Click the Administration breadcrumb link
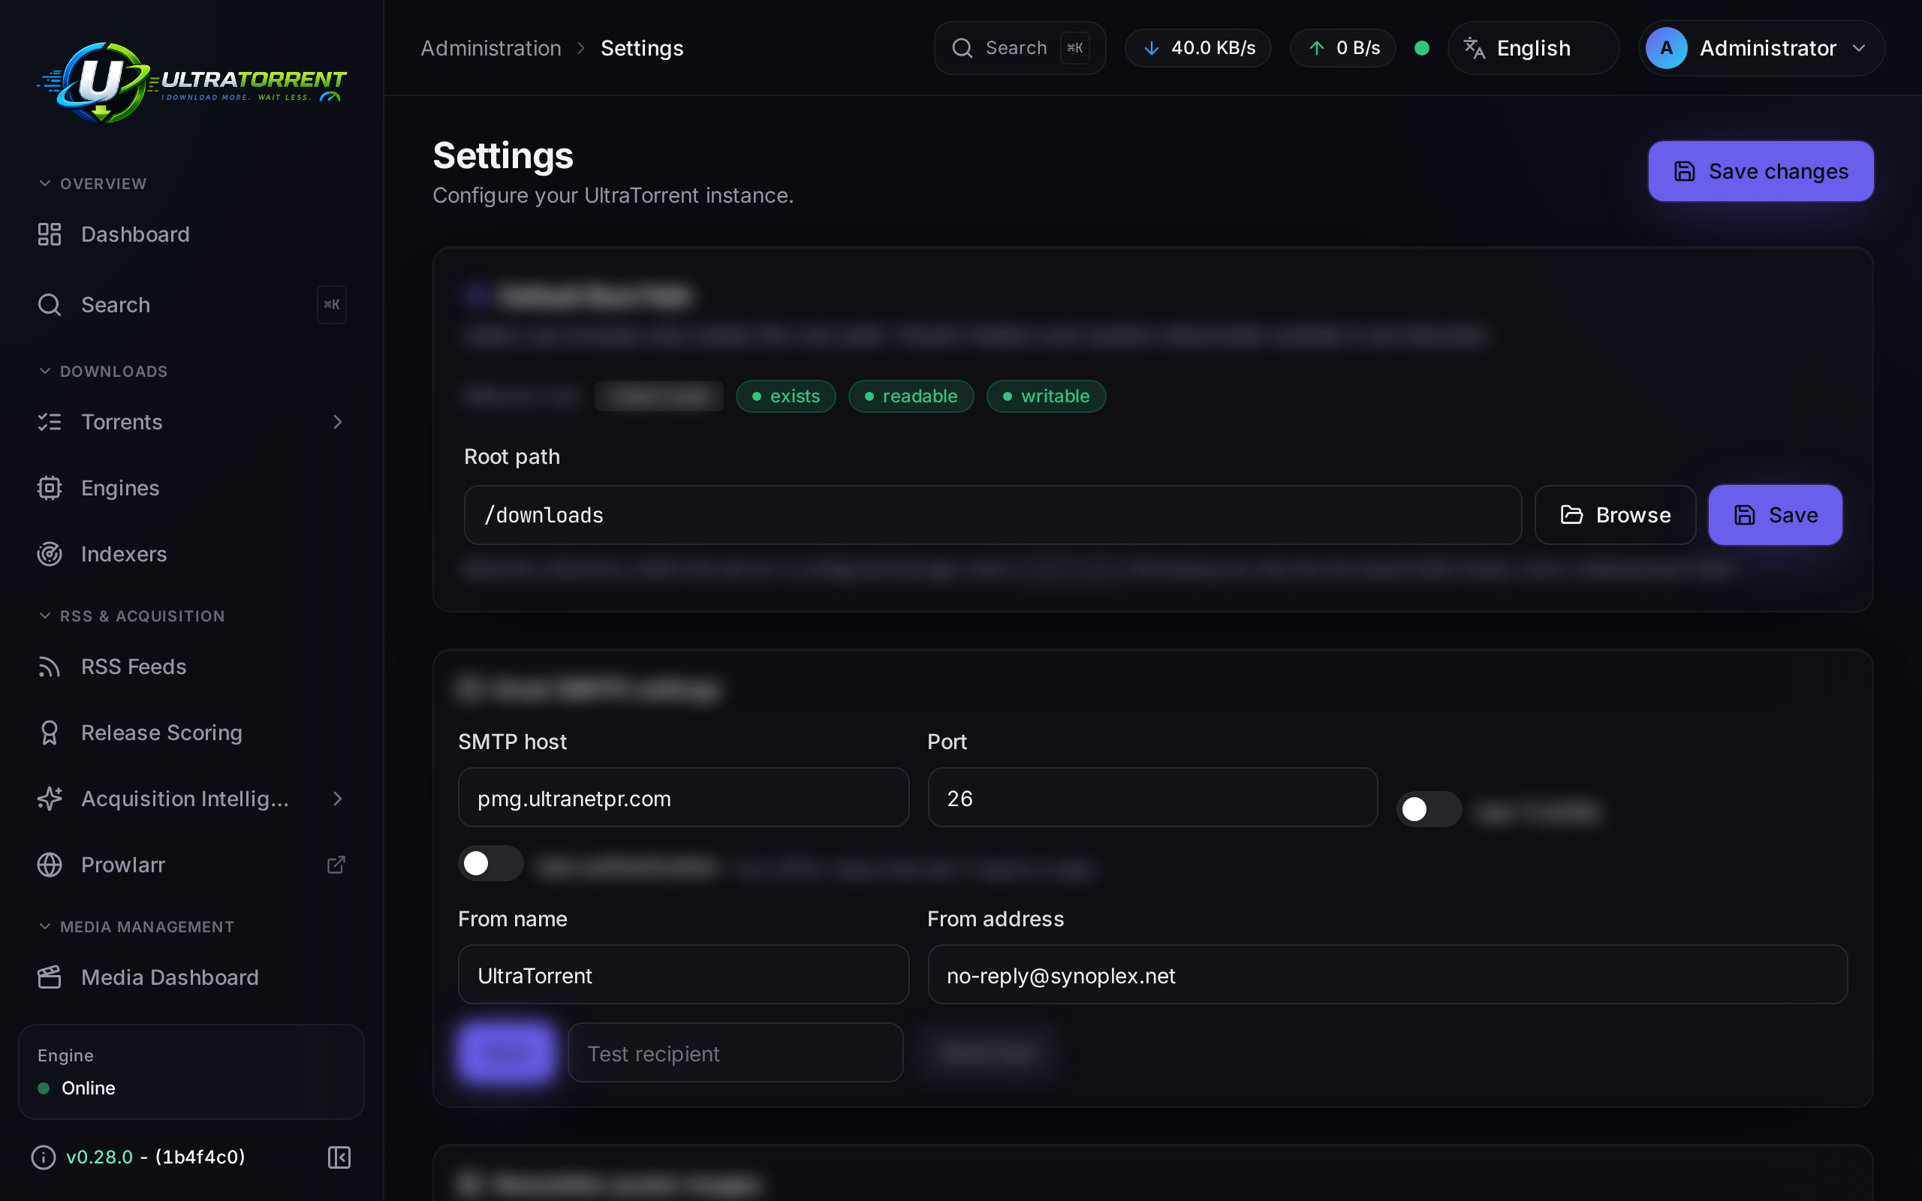This screenshot has height=1201, width=1922. [491, 47]
